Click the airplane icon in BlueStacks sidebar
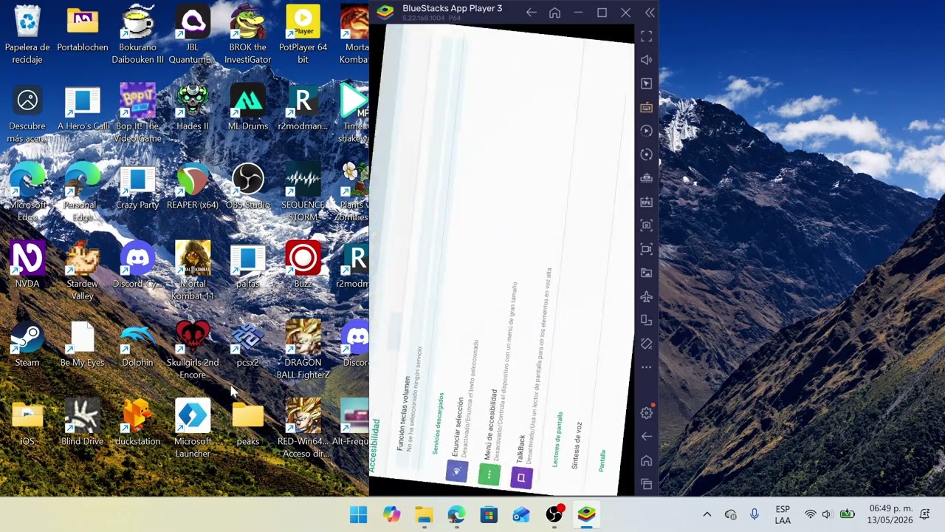 click(646, 296)
